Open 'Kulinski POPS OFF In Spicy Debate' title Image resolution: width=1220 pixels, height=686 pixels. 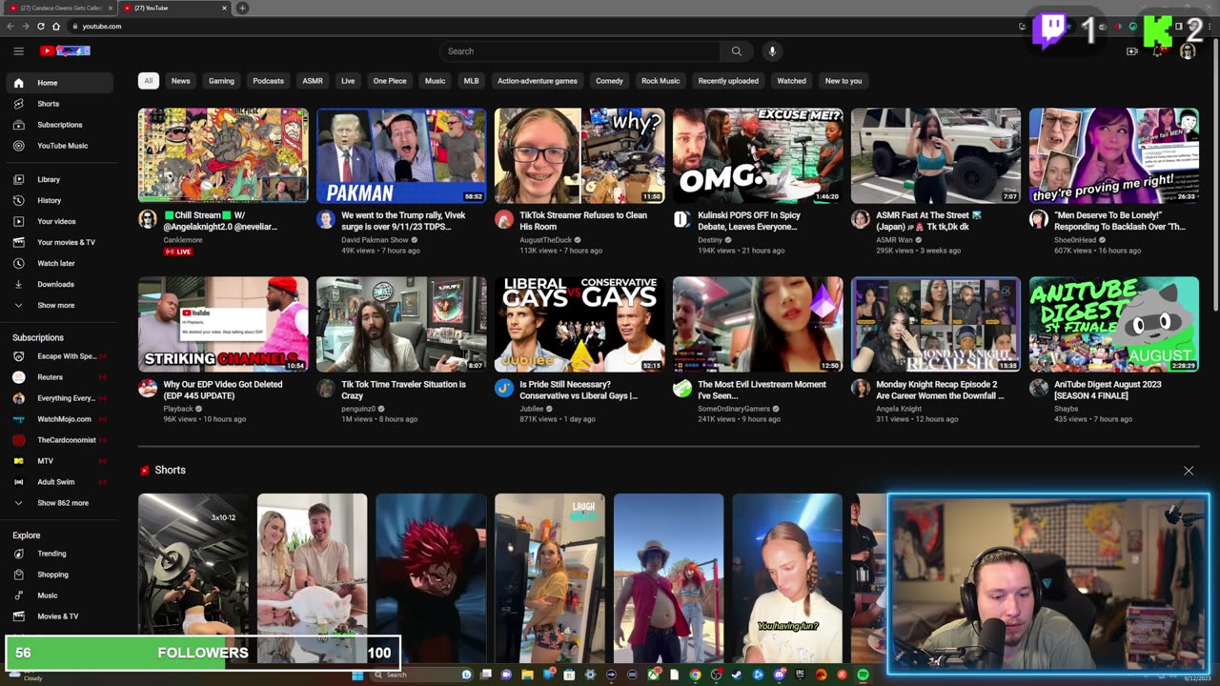coord(749,221)
